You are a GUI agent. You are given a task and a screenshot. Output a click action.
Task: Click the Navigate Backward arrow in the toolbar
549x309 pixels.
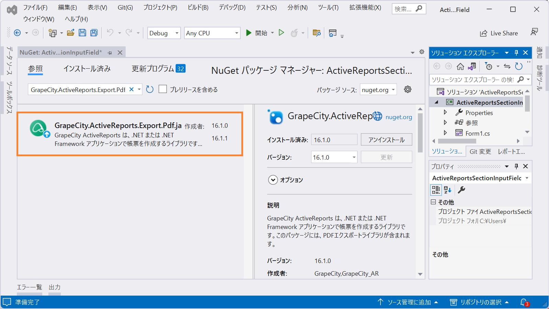(x=17, y=33)
